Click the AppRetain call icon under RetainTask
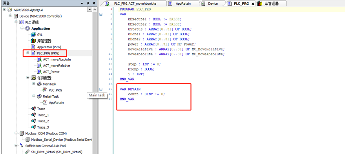This screenshot has height=156, width=345. [x=45, y=102]
